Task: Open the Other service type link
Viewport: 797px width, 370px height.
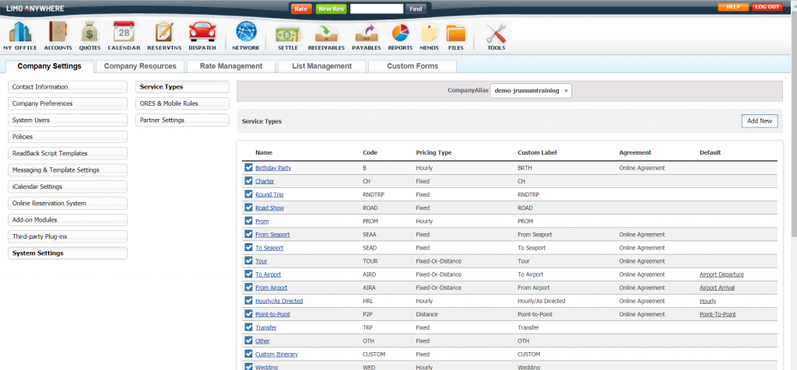Action: click(x=263, y=341)
